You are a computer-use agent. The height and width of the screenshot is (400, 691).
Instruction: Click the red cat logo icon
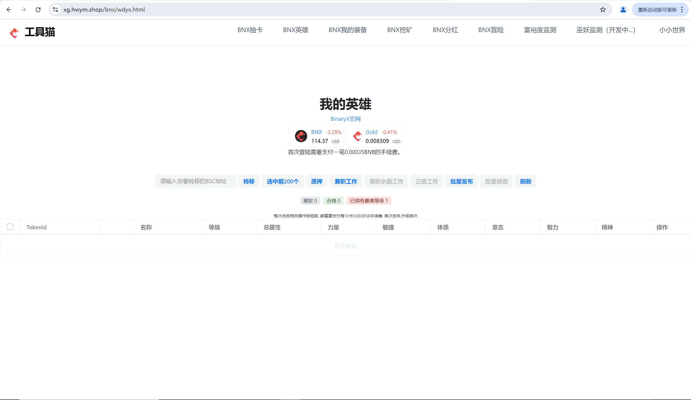14,33
